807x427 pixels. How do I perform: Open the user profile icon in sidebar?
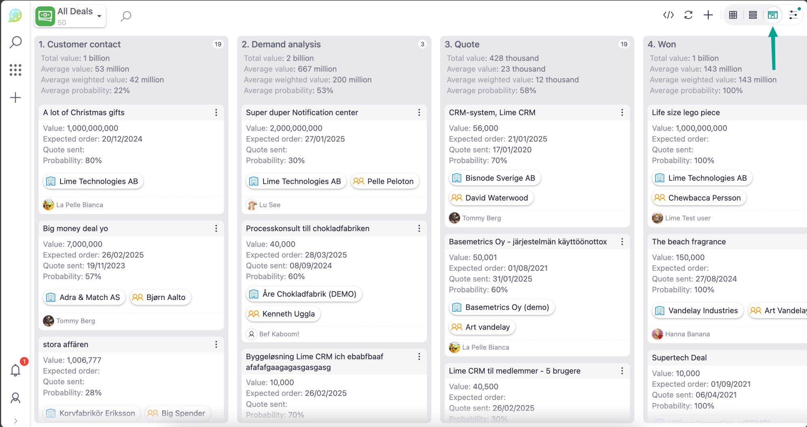pyautogui.click(x=15, y=398)
